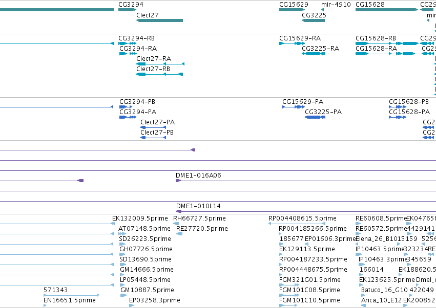The width and height of the screenshot is (436, 308).
Task: Click the CG15628 gene label
Action: point(370,5)
